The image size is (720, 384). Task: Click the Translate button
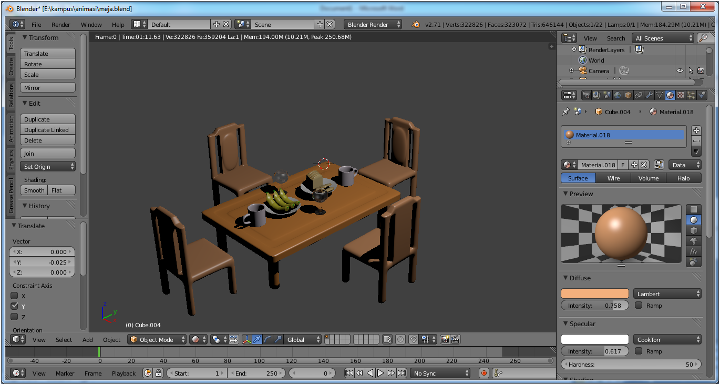click(x=48, y=54)
